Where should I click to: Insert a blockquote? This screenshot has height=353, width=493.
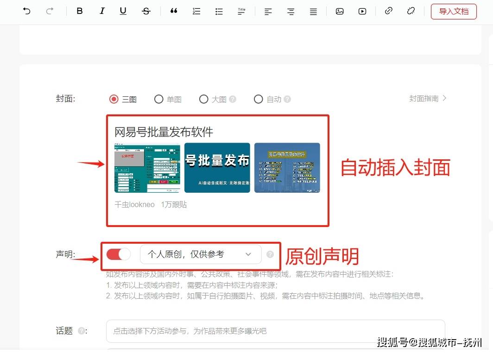tap(174, 11)
